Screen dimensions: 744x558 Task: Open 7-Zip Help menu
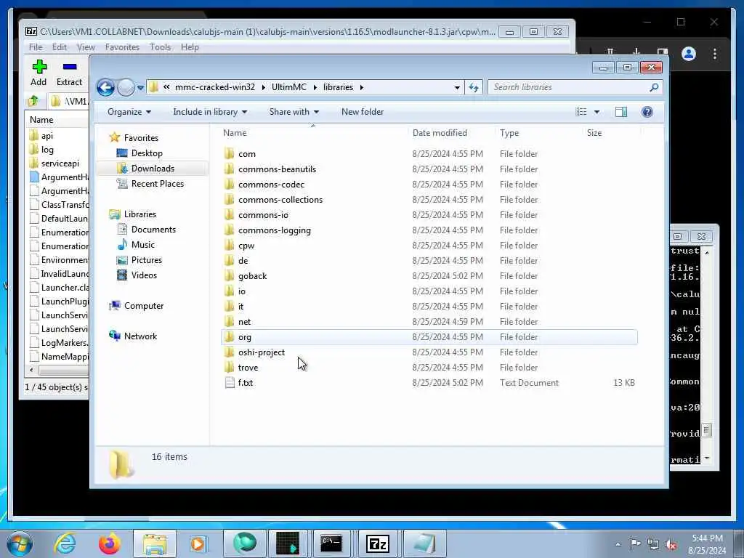(x=190, y=47)
